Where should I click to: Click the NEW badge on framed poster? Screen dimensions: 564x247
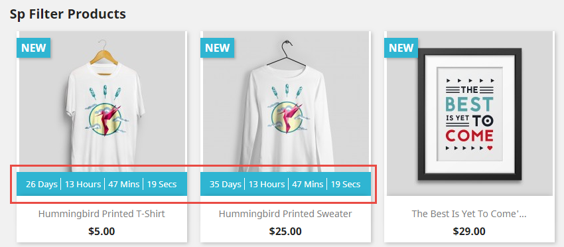point(401,48)
